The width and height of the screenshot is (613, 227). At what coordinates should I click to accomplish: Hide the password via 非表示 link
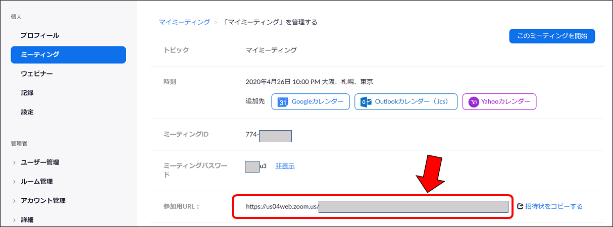pos(285,166)
